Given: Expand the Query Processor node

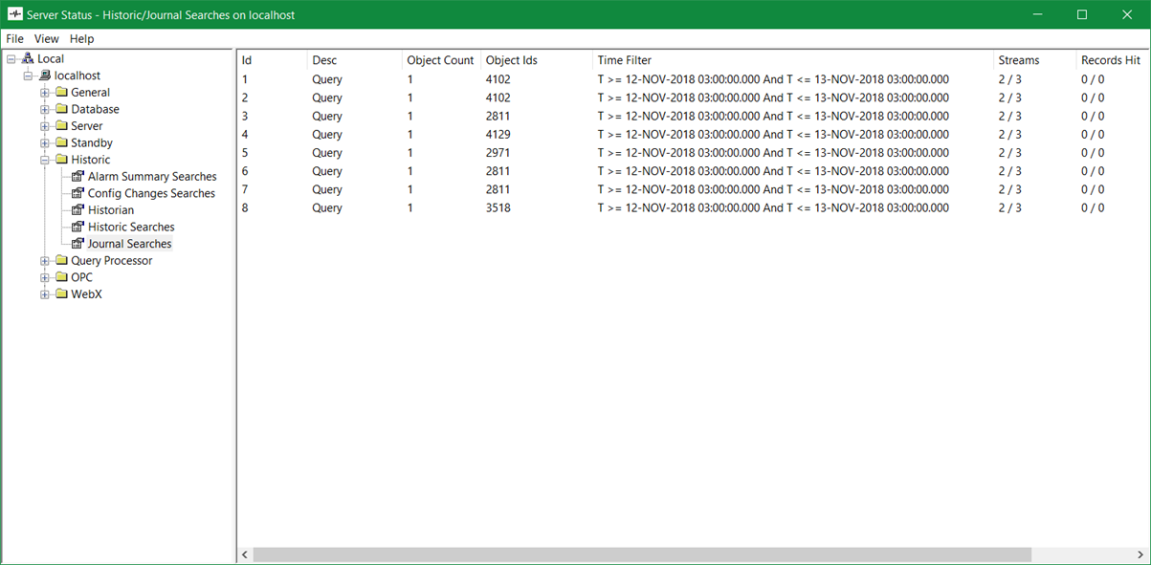Looking at the screenshot, I should (45, 261).
